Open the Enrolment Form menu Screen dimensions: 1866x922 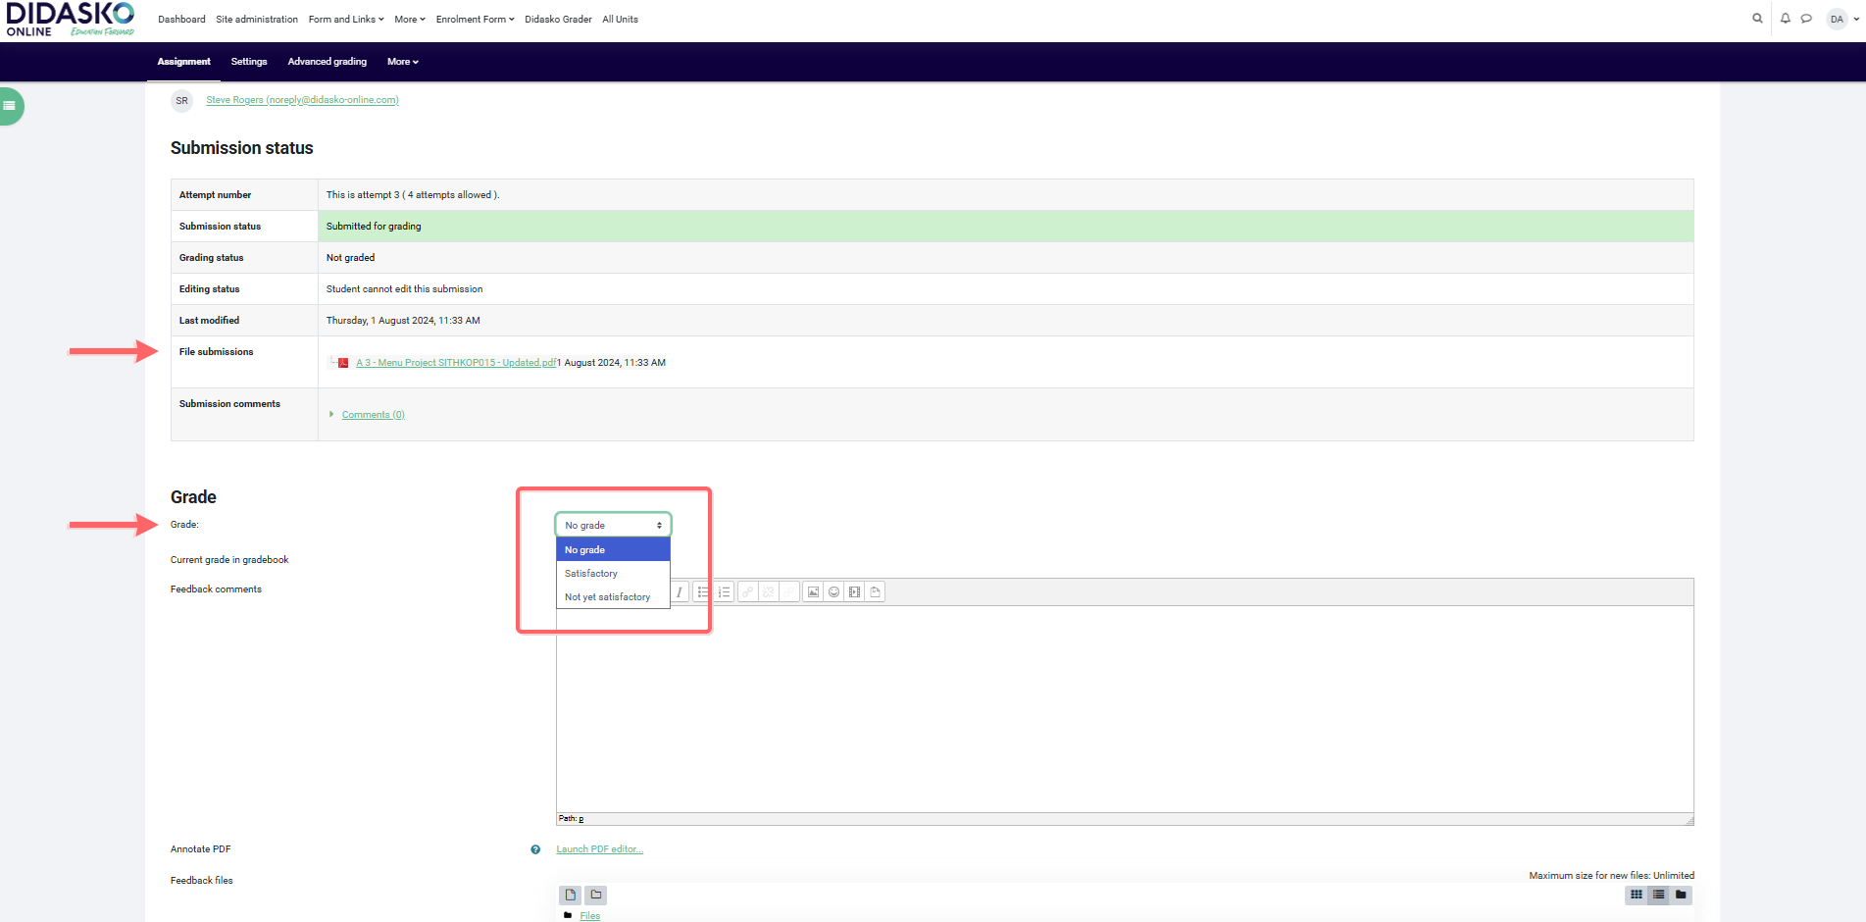[475, 20]
